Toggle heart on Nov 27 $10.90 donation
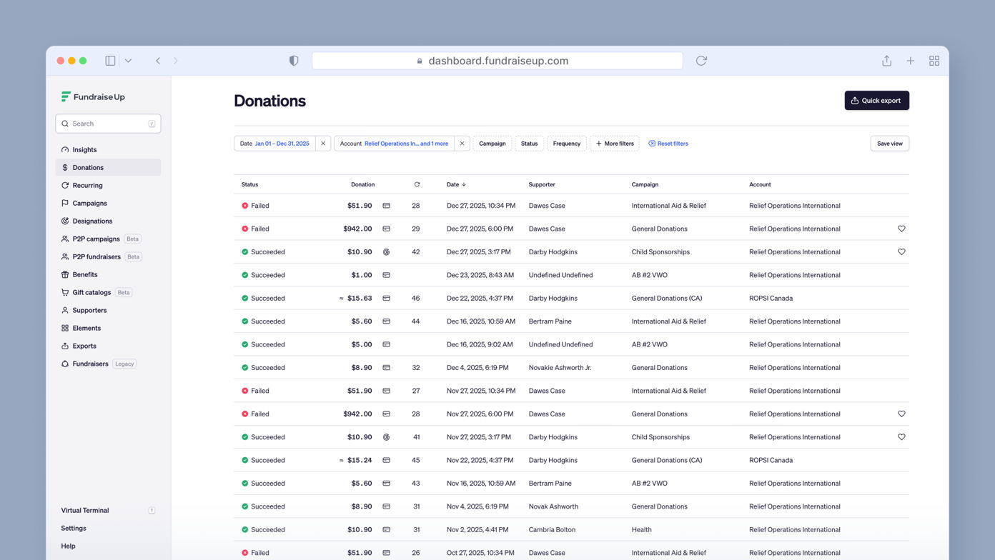Image resolution: width=995 pixels, height=560 pixels. (901, 437)
